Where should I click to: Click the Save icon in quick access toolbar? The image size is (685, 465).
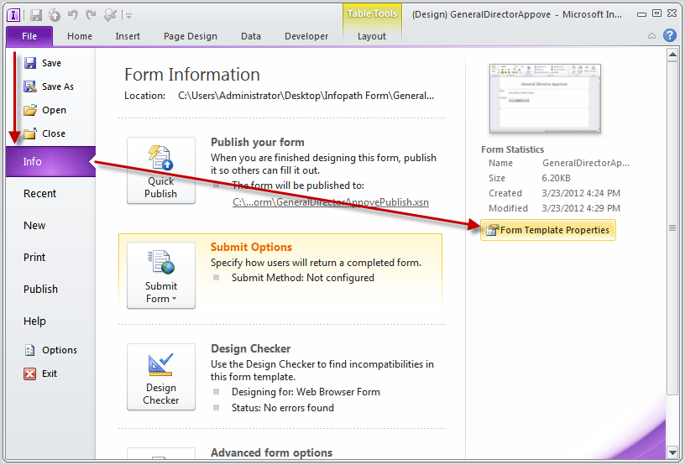pyautogui.click(x=36, y=15)
